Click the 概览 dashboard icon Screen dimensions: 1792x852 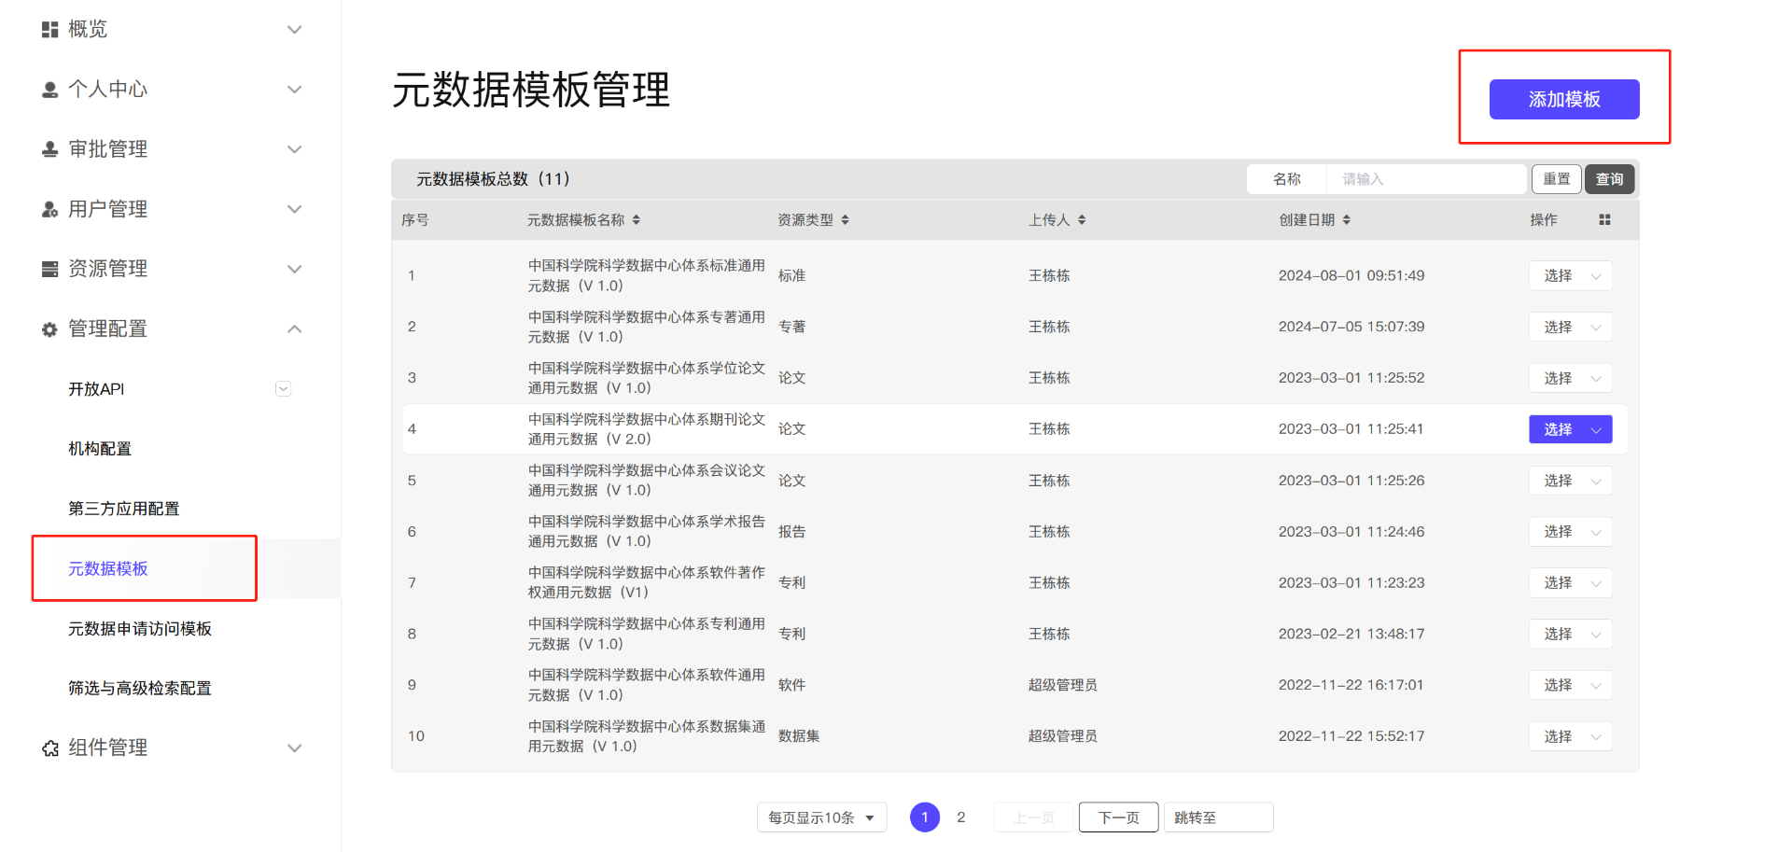click(50, 30)
